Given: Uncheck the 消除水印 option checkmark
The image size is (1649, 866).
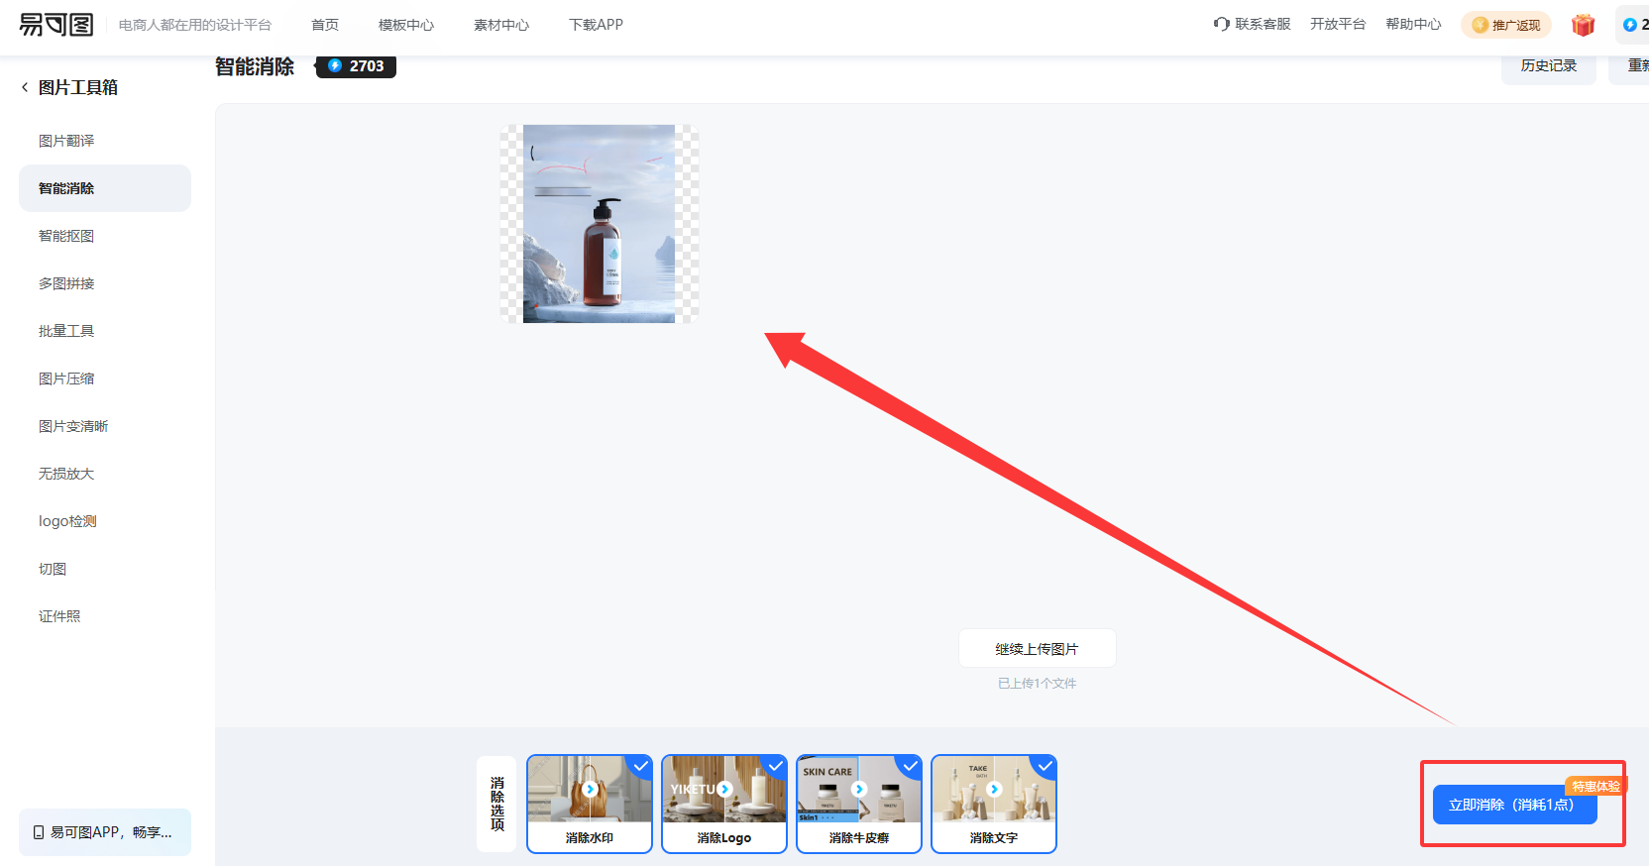Looking at the screenshot, I should click(x=641, y=766).
